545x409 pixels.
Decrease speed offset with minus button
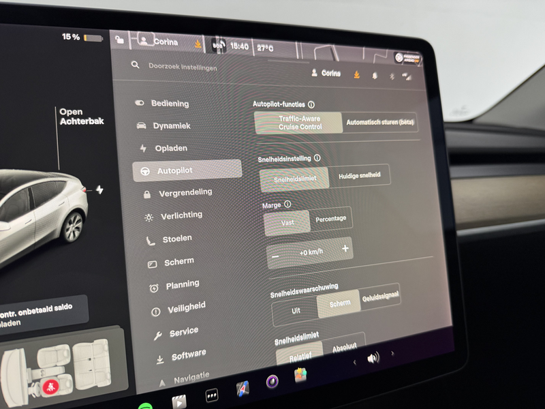[x=275, y=257]
